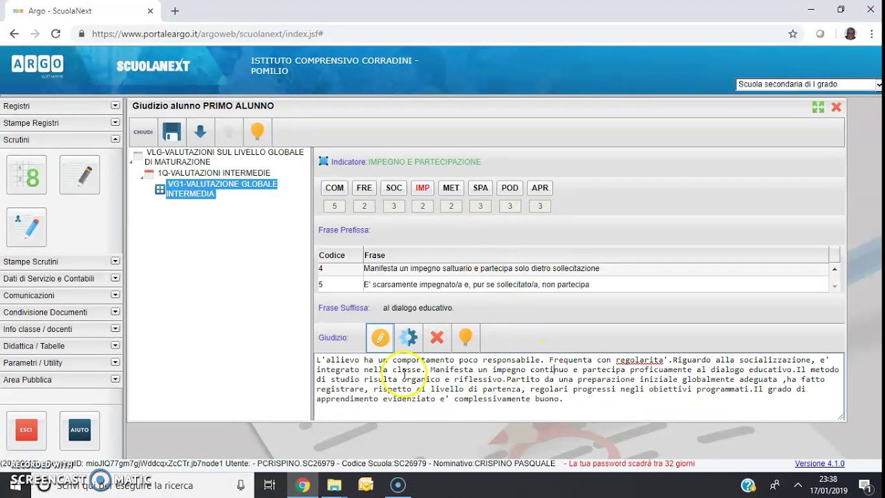Select the APR indicator tab
Image resolution: width=885 pixels, height=498 pixels.
click(x=540, y=188)
